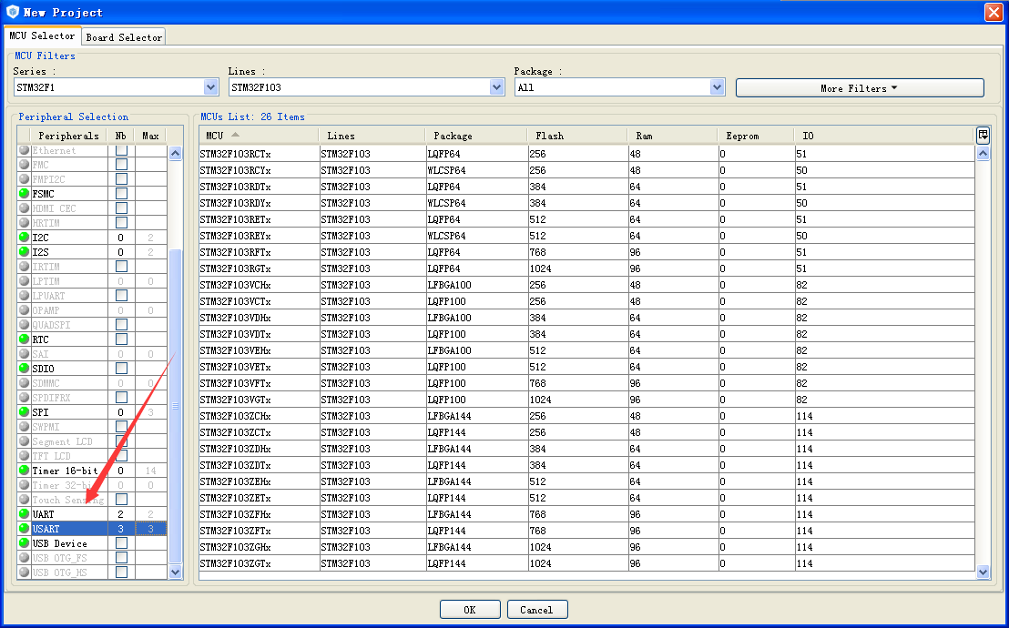This screenshot has height=628, width=1009.
Task: Click the Cancel button
Action: [536, 609]
